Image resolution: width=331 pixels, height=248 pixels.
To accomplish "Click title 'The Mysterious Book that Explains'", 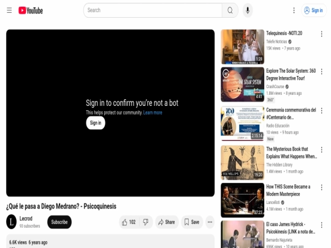I will (291, 152).
